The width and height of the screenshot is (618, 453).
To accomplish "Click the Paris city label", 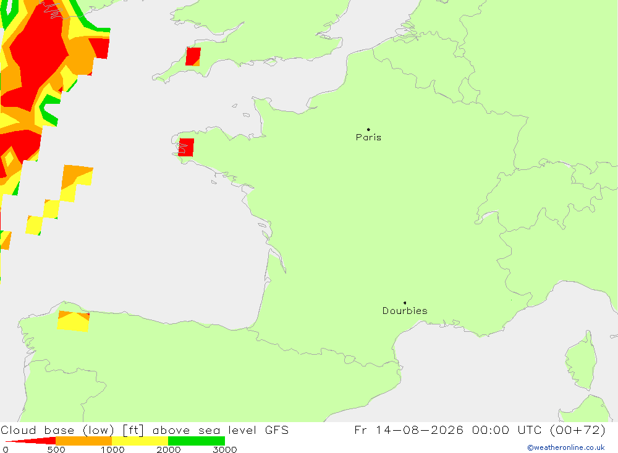I will coord(368,137).
